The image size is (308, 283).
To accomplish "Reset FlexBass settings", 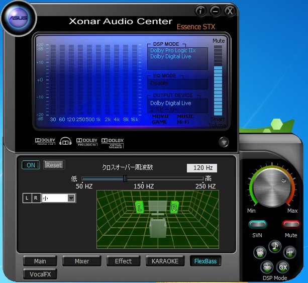I will pyautogui.click(x=54, y=165).
